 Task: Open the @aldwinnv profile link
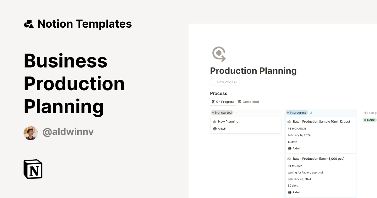coord(68,132)
